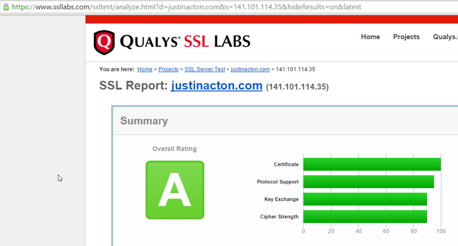Viewport: 458px width, 246px height.
Task: Select the You are here label
Action: click(x=117, y=69)
